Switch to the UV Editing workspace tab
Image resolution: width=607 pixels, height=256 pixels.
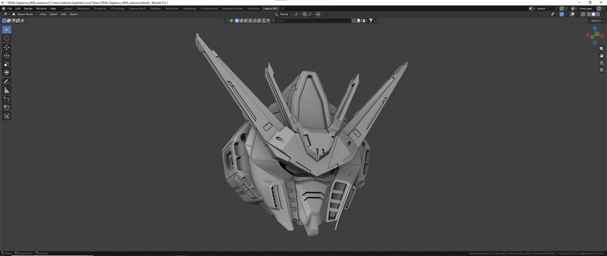pos(117,9)
